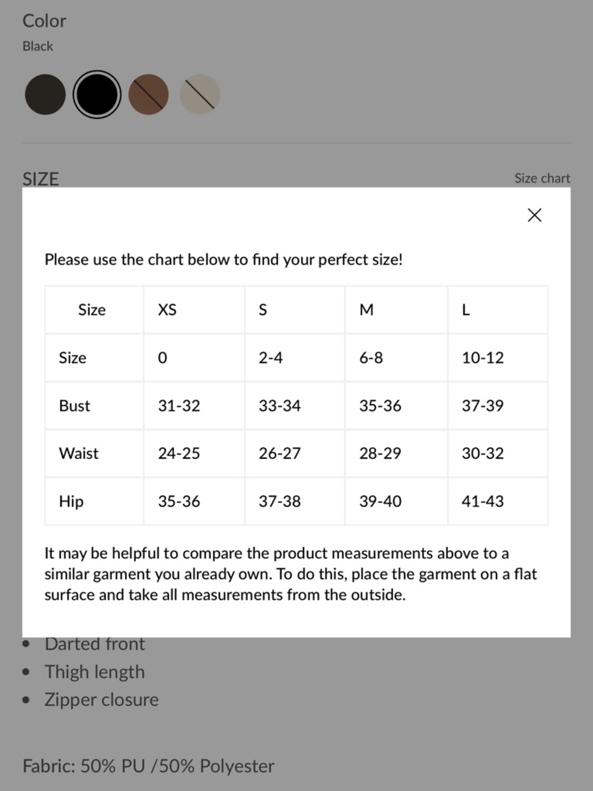Click the M column header

[x=396, y=310]
